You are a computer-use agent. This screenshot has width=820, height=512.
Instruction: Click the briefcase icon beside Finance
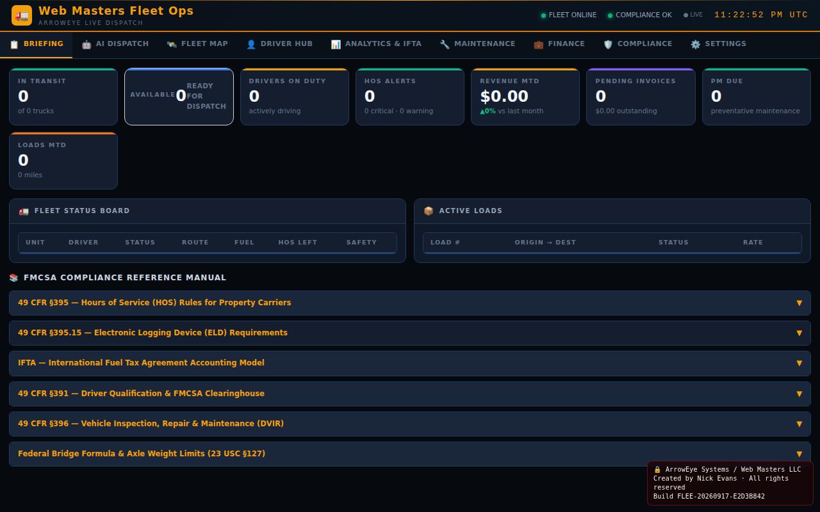click(539, 44)
